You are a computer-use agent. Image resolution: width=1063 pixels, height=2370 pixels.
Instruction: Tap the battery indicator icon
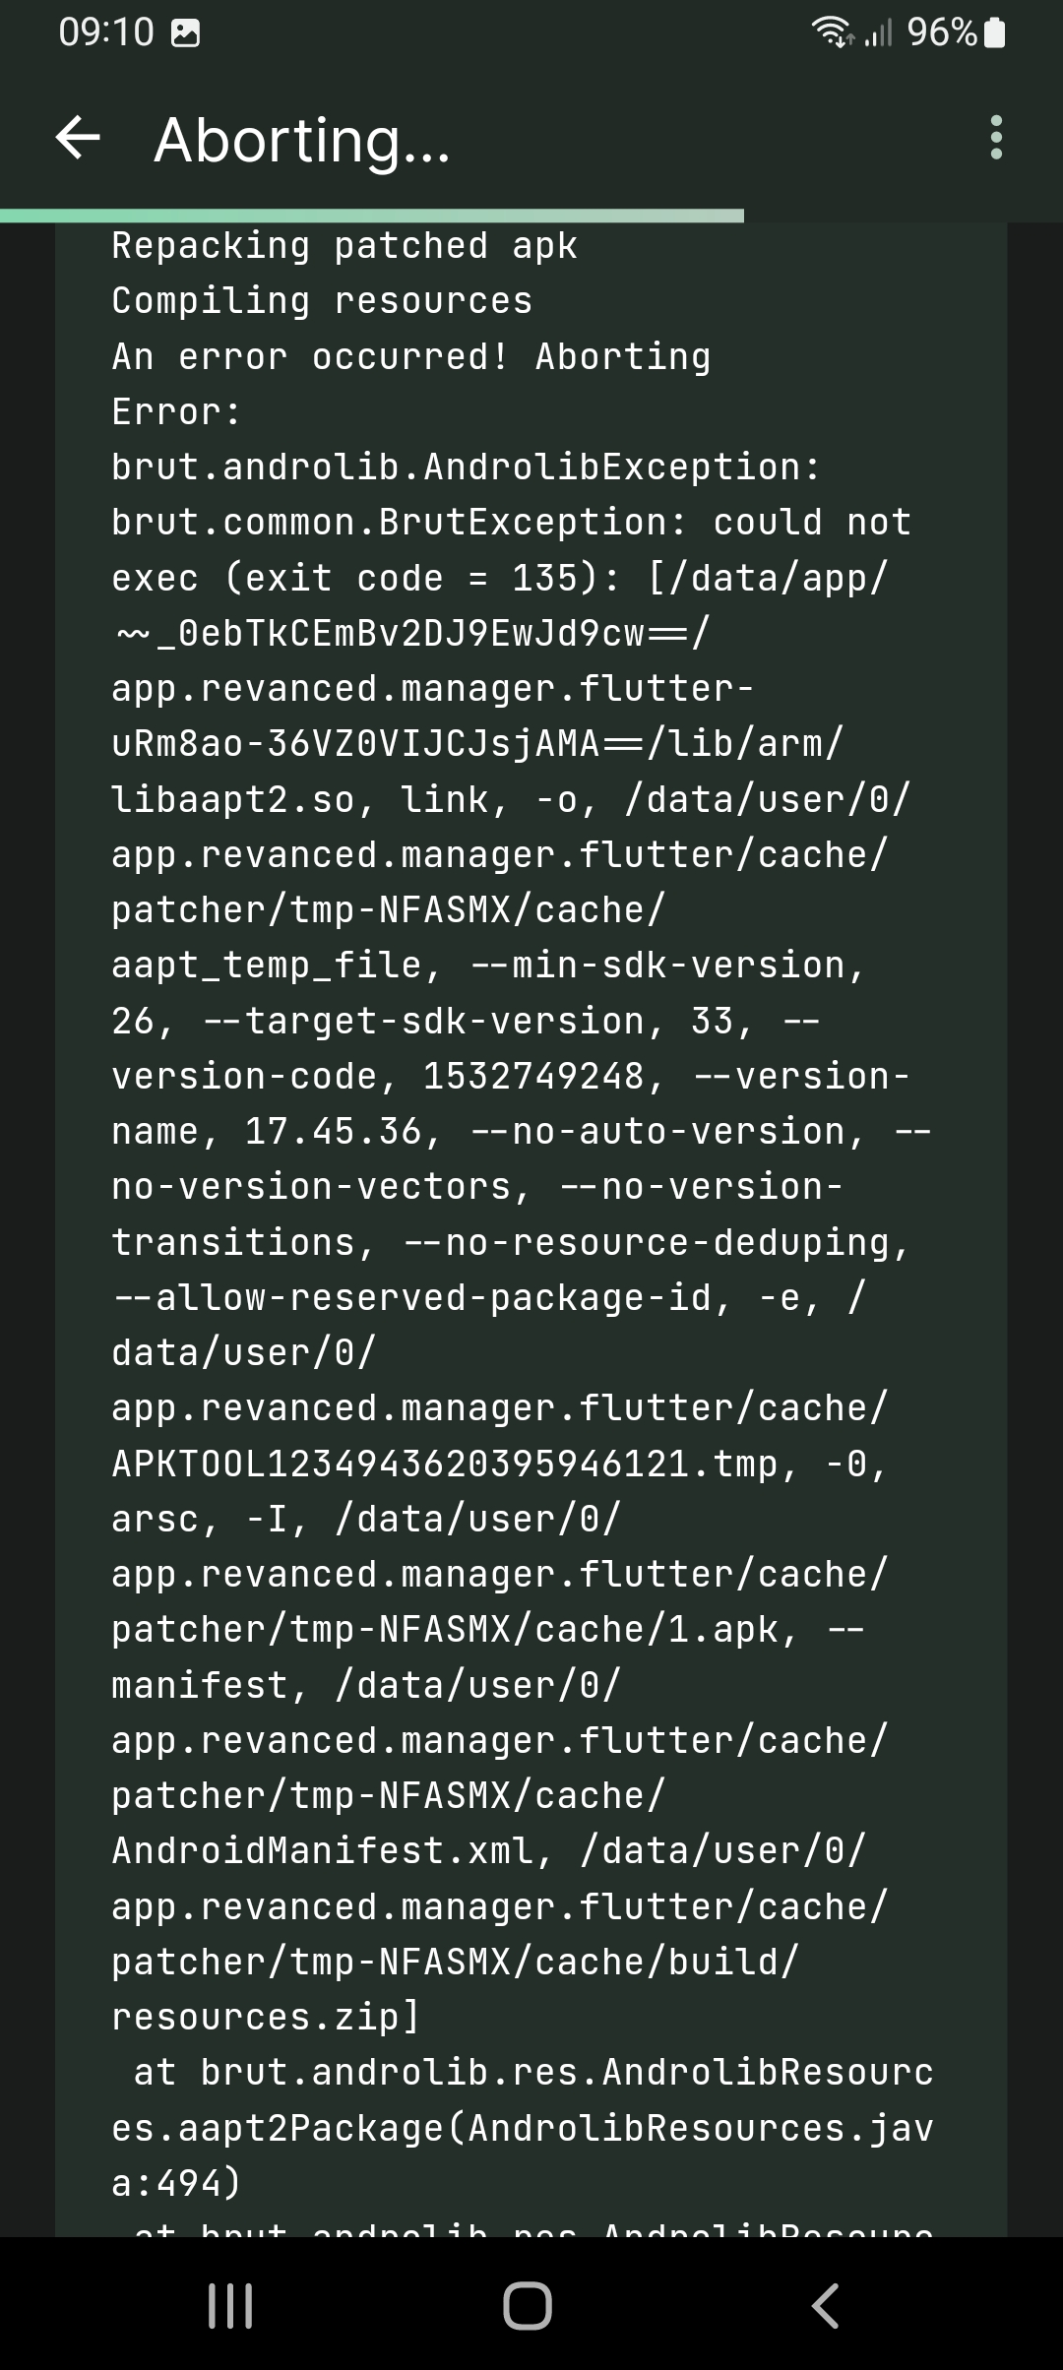(994, 32)
